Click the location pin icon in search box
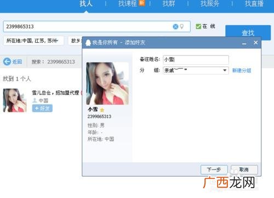274x198 pixels. tap(182, 27)
